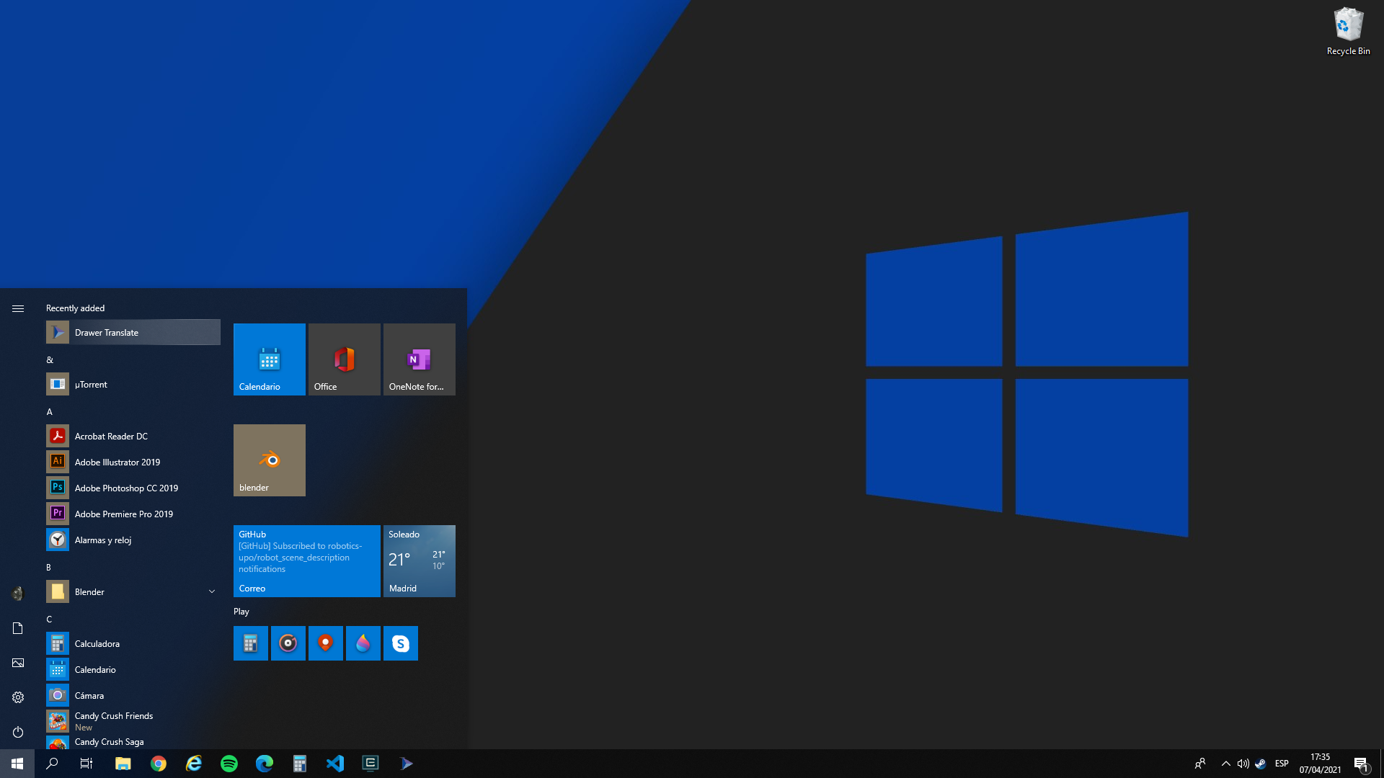Launch µTorrent from the app list
This screenshot has width=1384, height=778.
133,384
